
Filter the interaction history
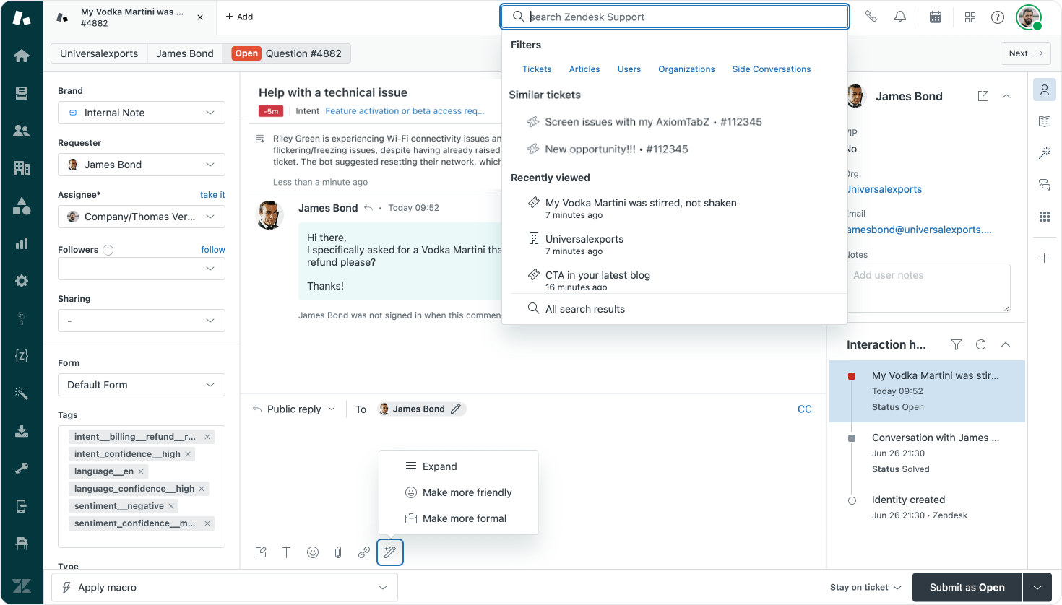tap(957, 344)
